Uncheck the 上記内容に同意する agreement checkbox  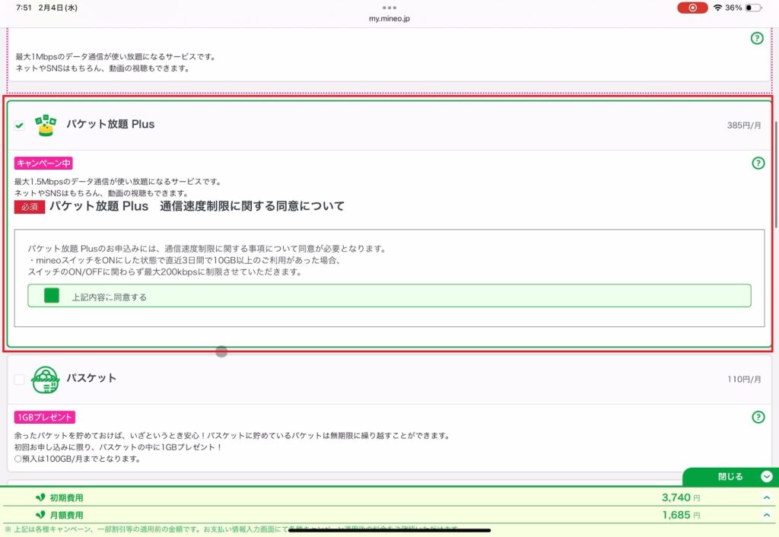(51, 296)
